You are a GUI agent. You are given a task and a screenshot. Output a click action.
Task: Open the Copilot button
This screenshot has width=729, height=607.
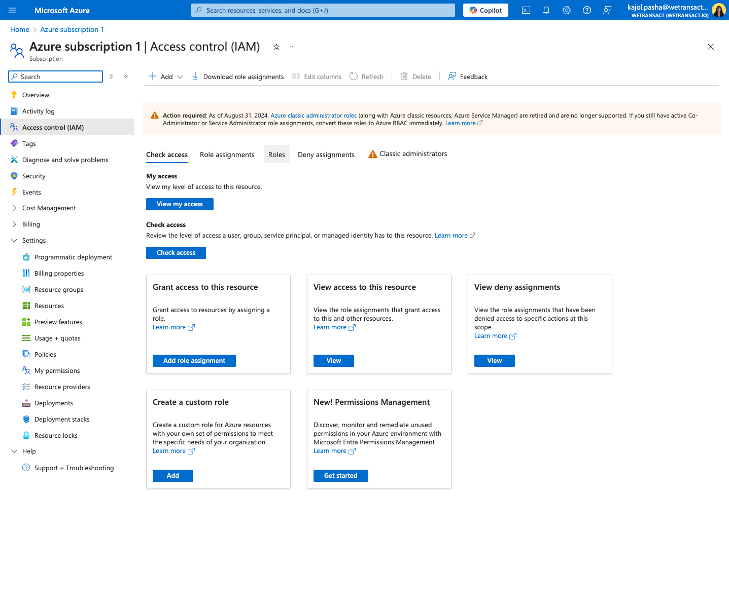(x=485, y=10)
